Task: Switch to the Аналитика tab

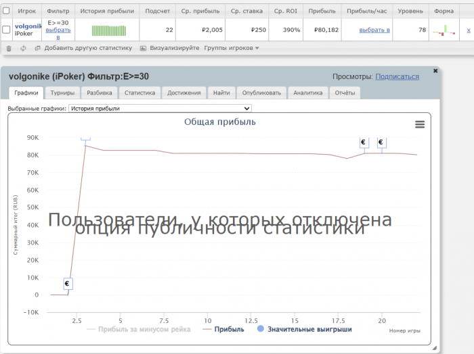Action: click(307, 93)
